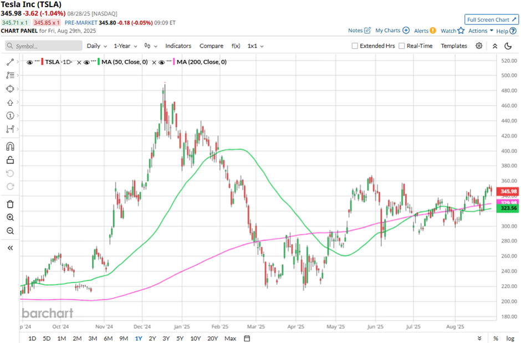Pick the numbered label annotation tool
Screen dimensions: 521x343
pyautogui.click(x=10, y=116)
